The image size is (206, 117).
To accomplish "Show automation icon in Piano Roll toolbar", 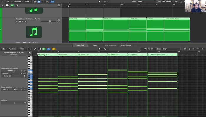I will pos(35,49).
